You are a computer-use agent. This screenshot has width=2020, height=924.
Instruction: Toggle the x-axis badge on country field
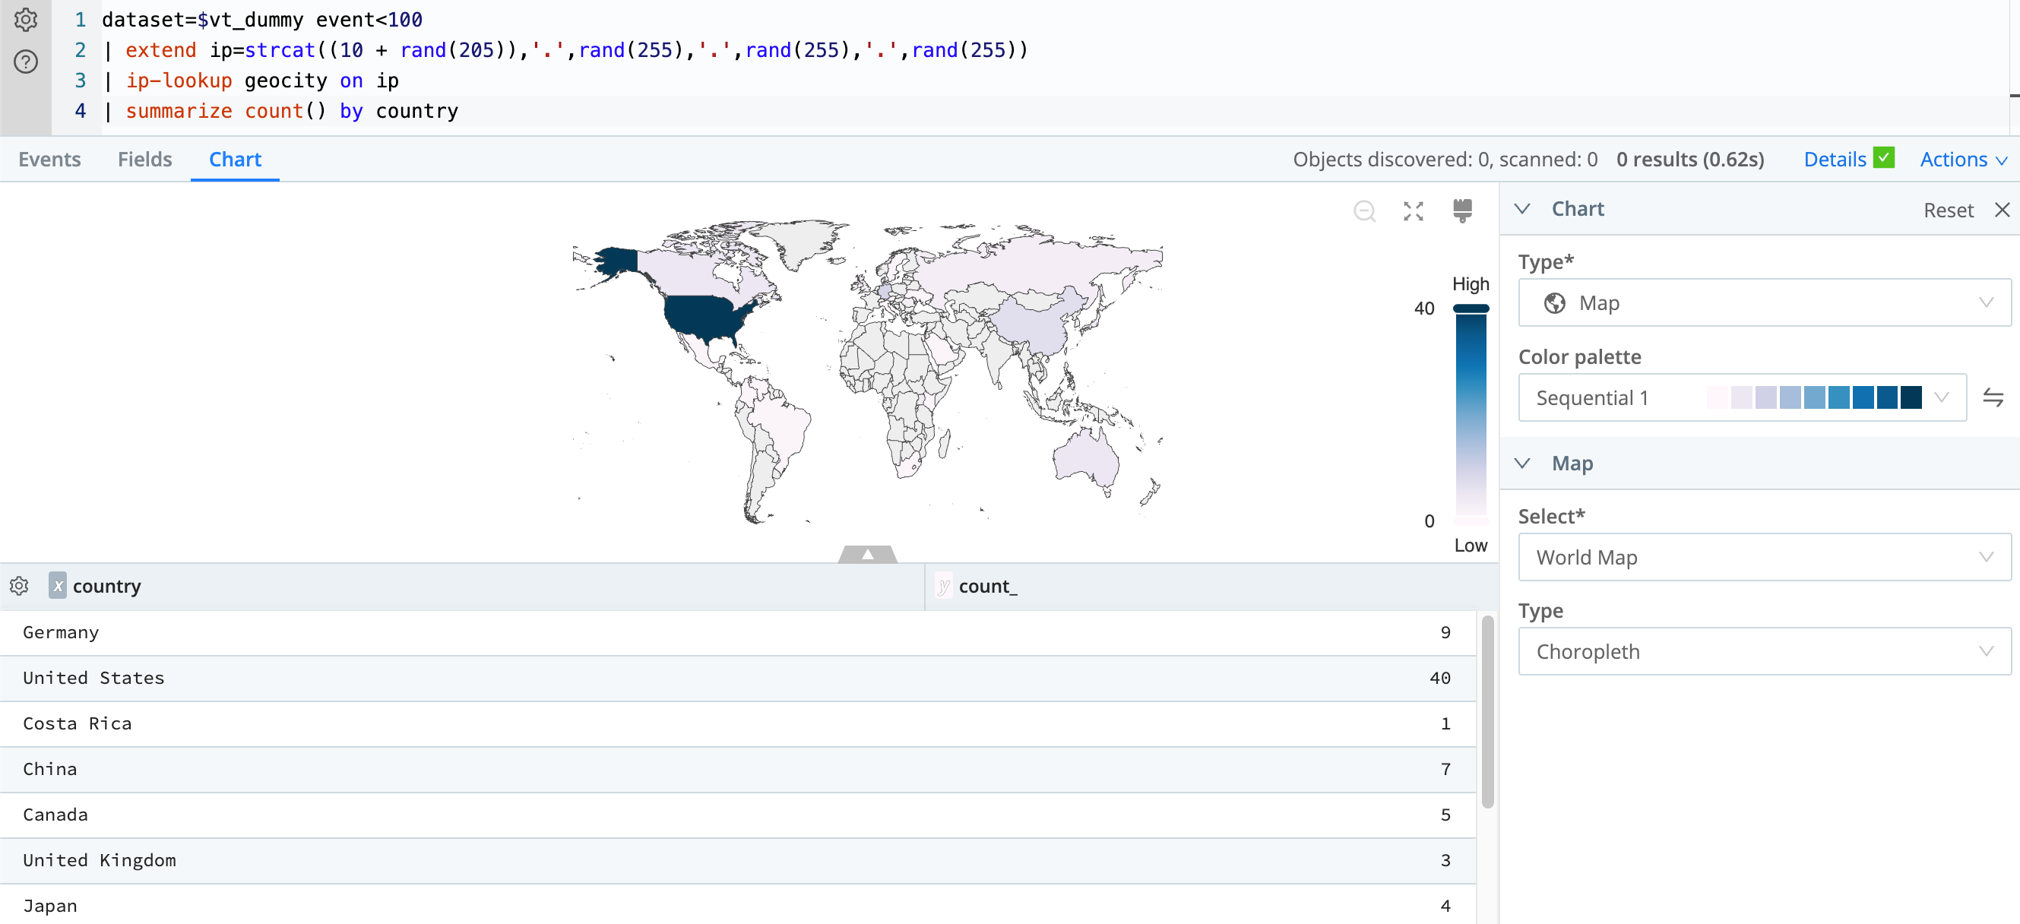tap(56, 586)
